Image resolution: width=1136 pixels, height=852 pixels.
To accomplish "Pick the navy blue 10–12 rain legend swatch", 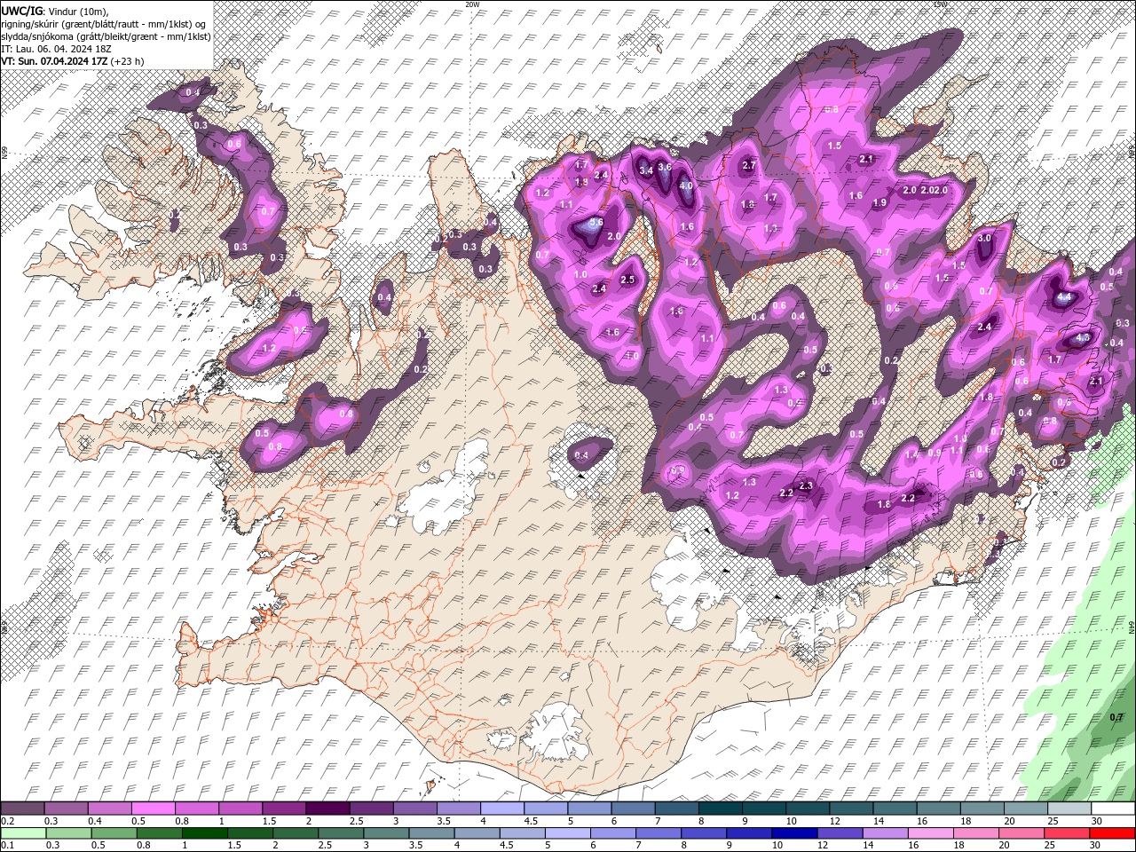I will point(795,832).
